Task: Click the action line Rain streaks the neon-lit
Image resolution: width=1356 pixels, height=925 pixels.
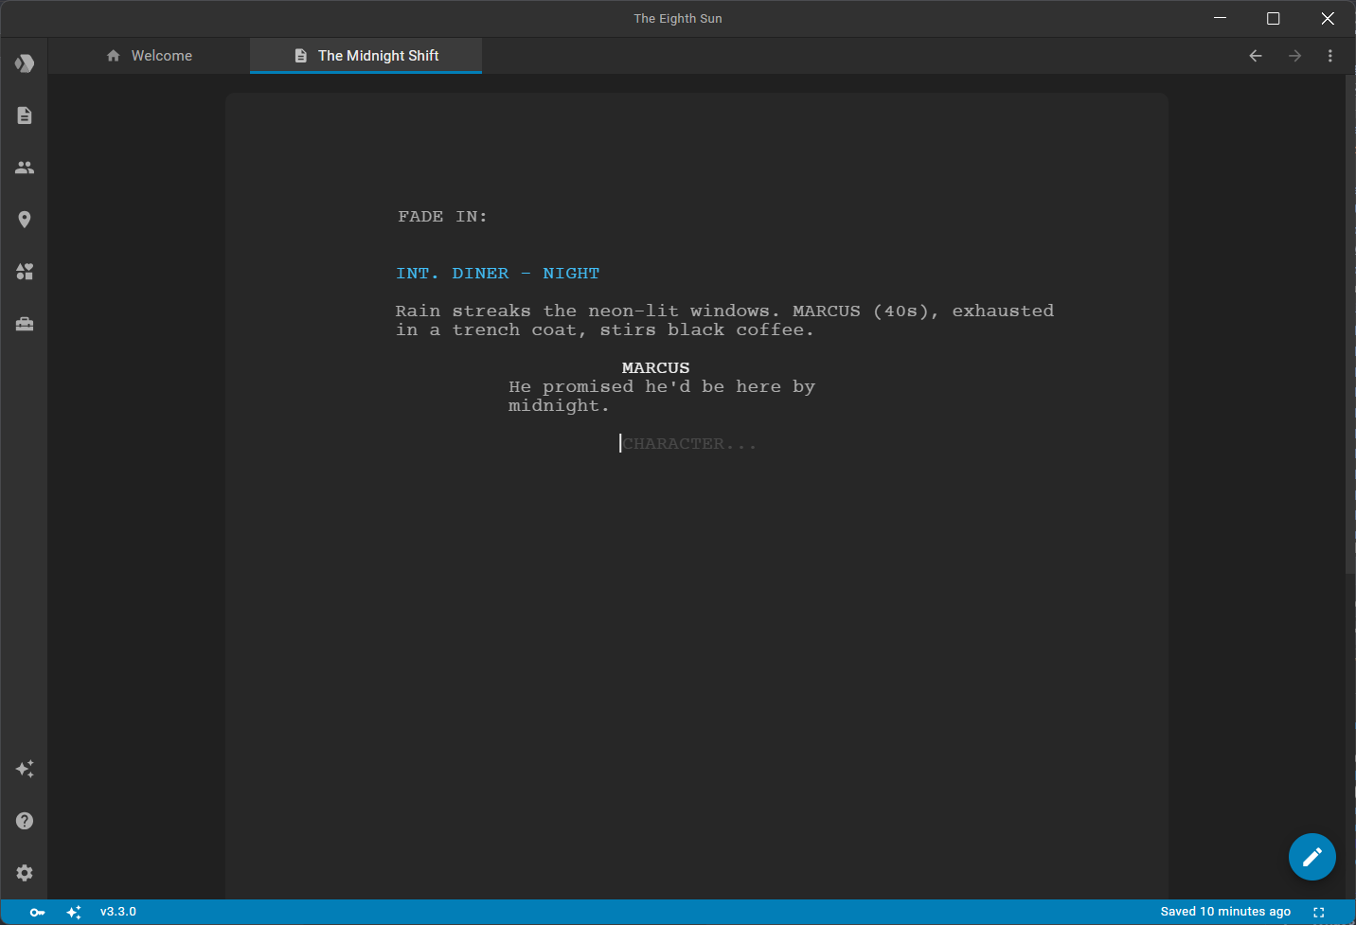Action: coord(724,320)
